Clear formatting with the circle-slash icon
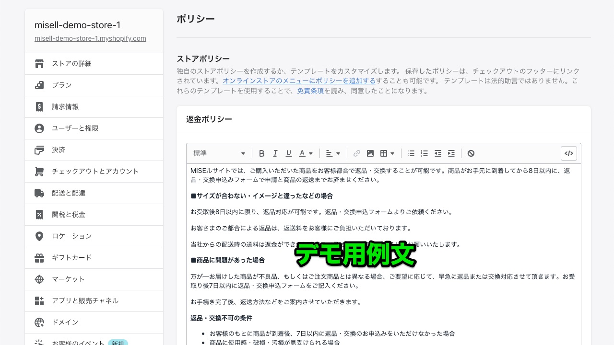The image size is (614, 345). click(x=471, y=153)
